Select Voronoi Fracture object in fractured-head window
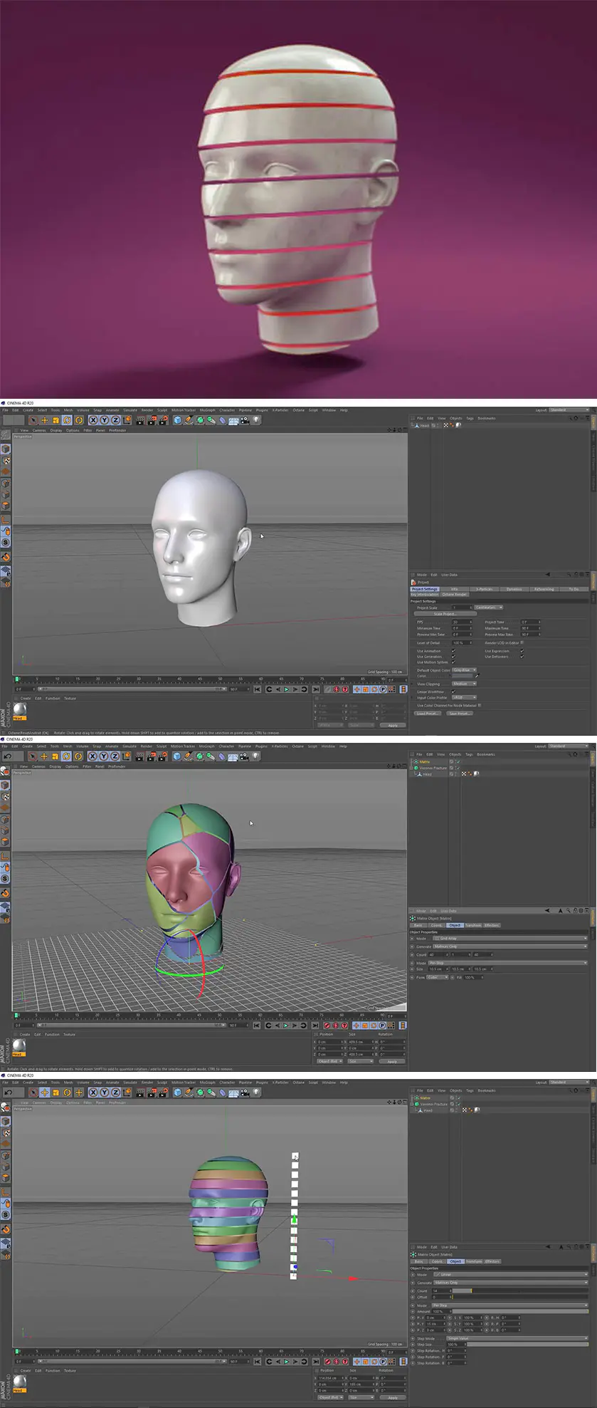 pos(433,768)
